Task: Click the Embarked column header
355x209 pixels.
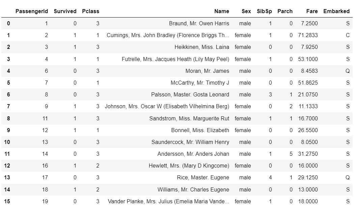Action: 336,11
